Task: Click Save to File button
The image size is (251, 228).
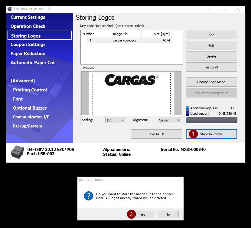Action: tap(156, 134)
